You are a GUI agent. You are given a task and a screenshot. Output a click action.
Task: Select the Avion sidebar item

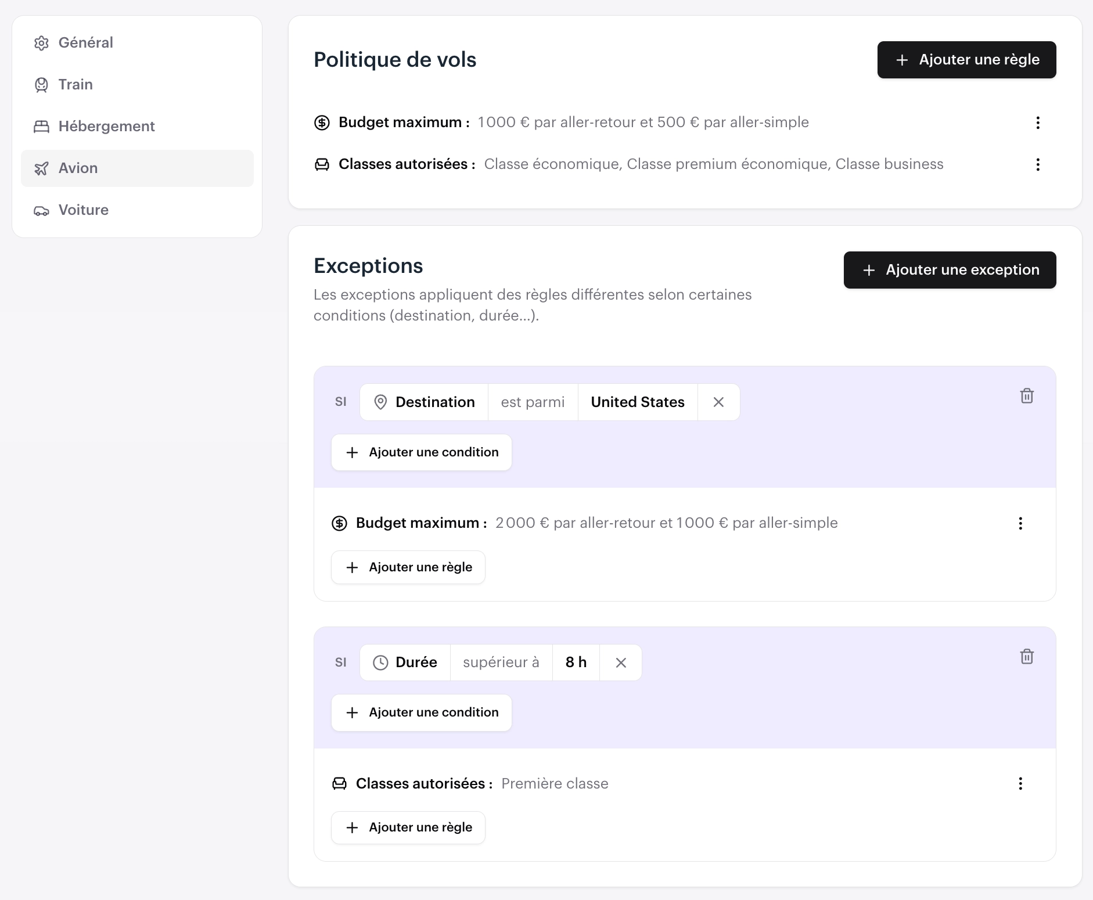click(x=137, y=168)
